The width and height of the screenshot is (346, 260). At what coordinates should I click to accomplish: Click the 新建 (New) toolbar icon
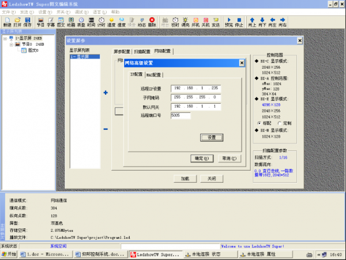(x=6, y=22)
